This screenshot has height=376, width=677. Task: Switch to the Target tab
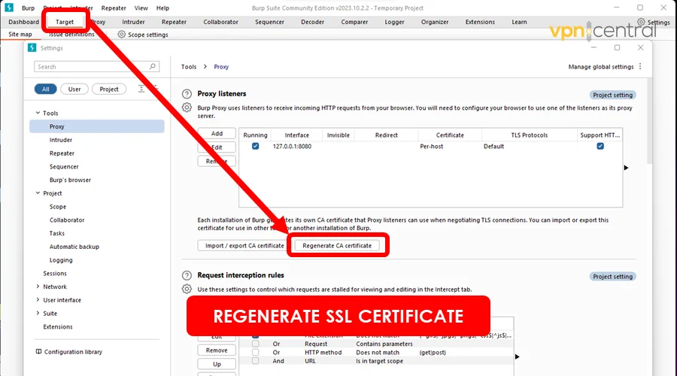(65, 22)
